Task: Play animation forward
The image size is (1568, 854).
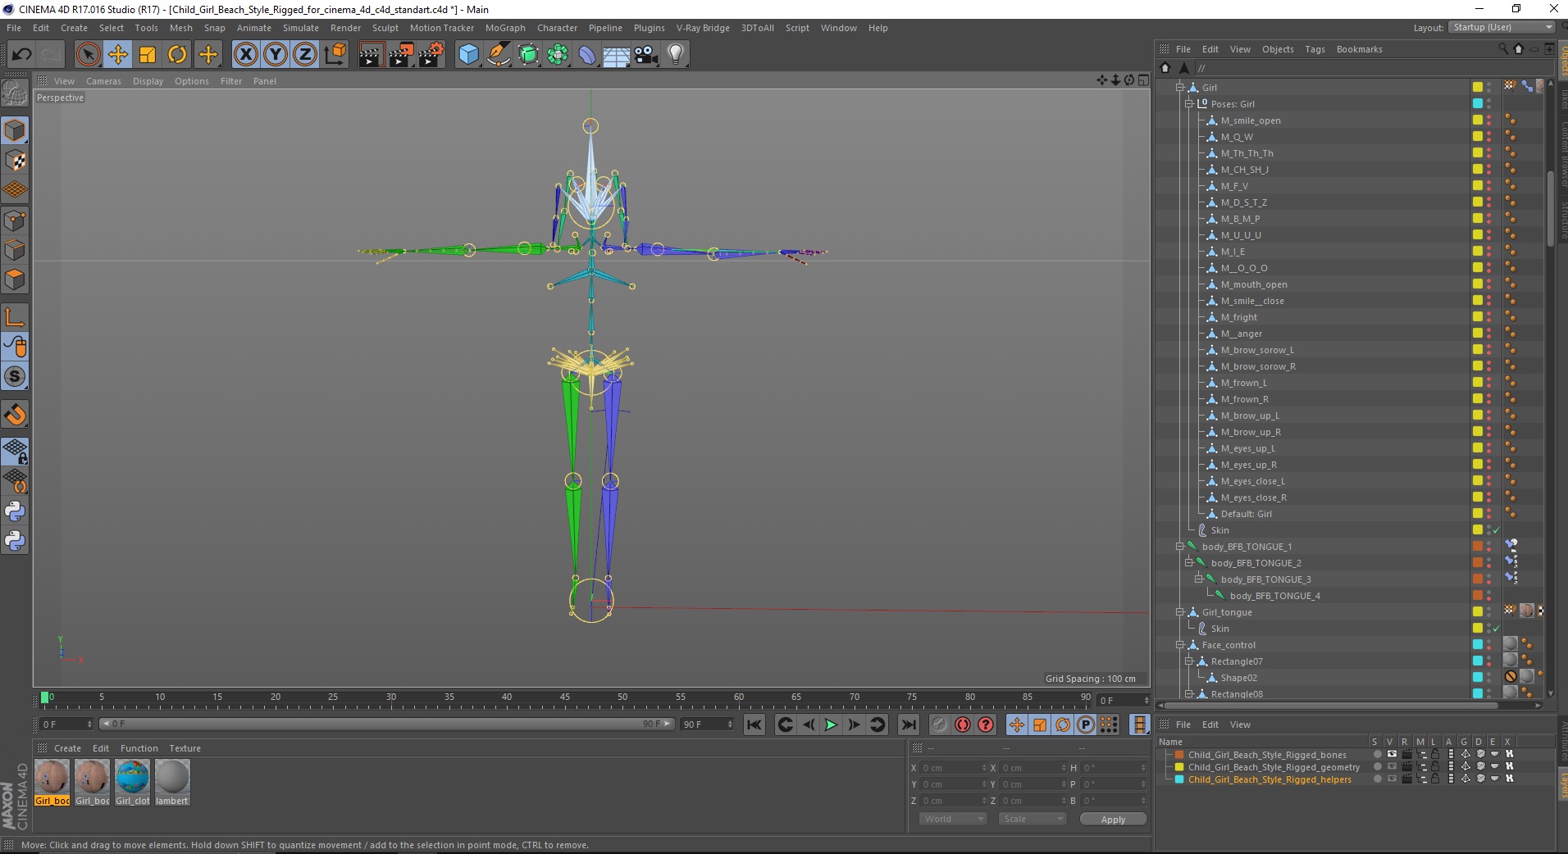Action: (x=831, y=725)
